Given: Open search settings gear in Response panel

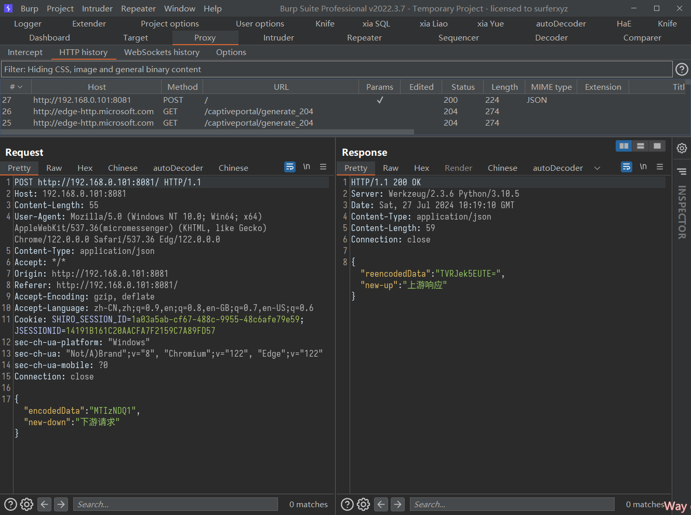Looking at the screenshot, I should (364, 504).
